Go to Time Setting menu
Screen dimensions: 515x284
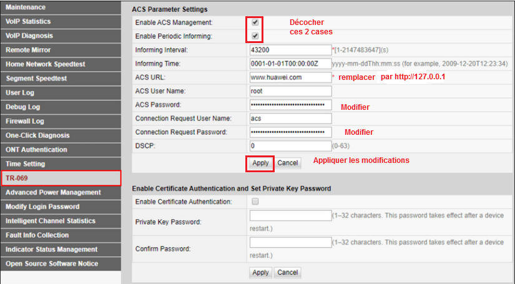tap(61, 164)
